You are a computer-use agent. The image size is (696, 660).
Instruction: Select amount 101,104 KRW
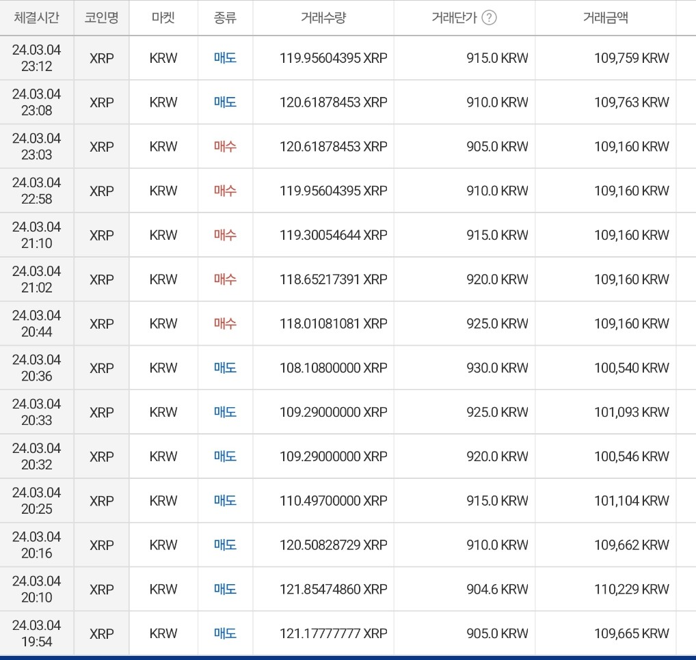pyautogui.click(x=632, y=501)
